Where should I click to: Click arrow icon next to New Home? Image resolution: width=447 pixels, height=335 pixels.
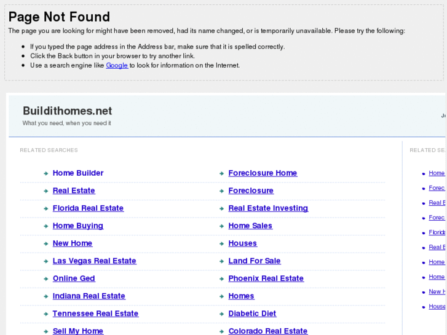[46, 244]
